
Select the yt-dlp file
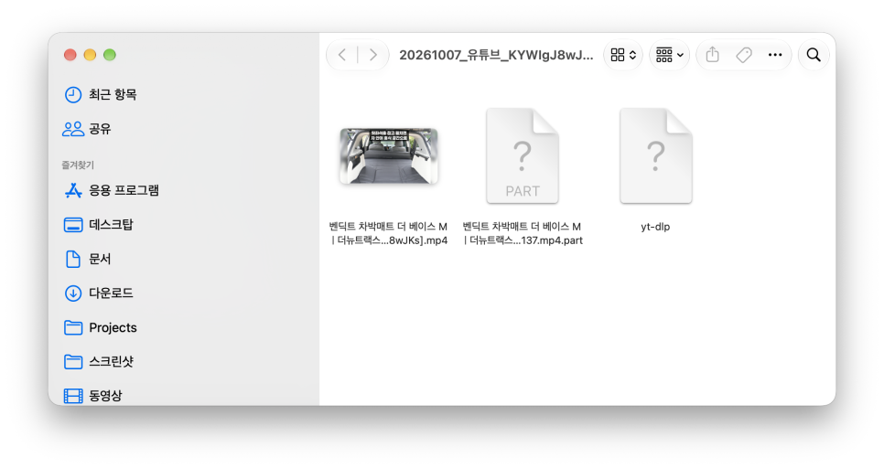(x=655, y=156)
